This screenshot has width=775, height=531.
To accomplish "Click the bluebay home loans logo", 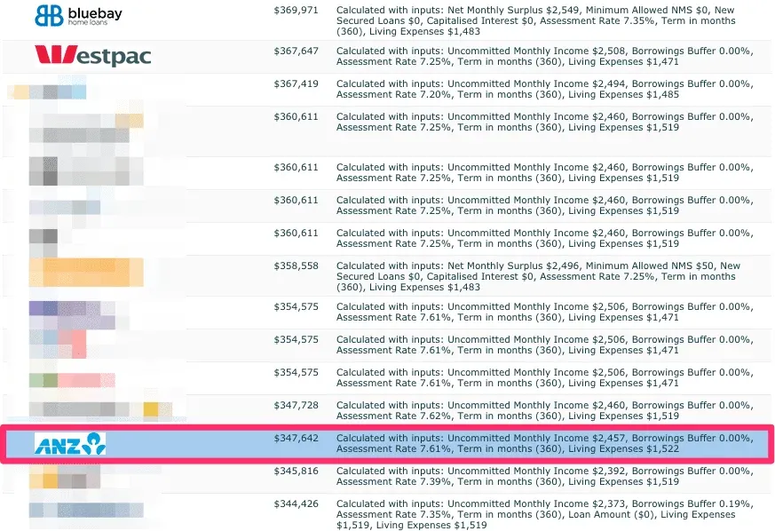I will [x=78, y=16].
